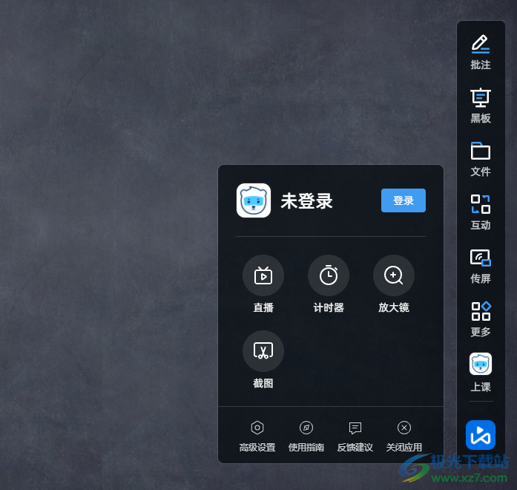Open the 文件 folder in sidebar

click(481, 151)
